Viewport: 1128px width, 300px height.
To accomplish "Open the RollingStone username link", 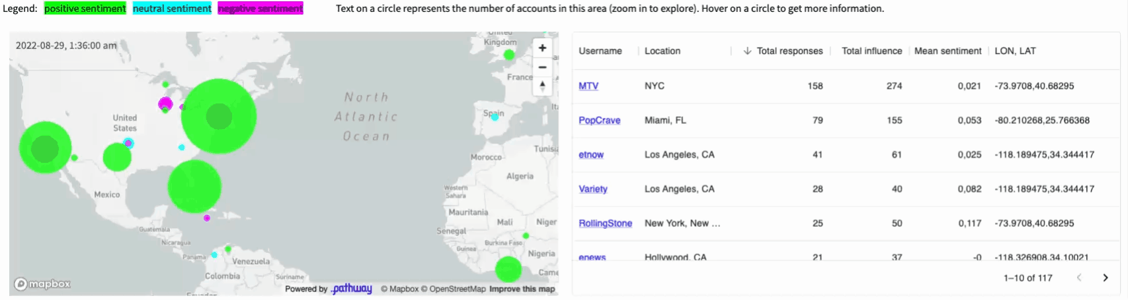I will 605,223.
